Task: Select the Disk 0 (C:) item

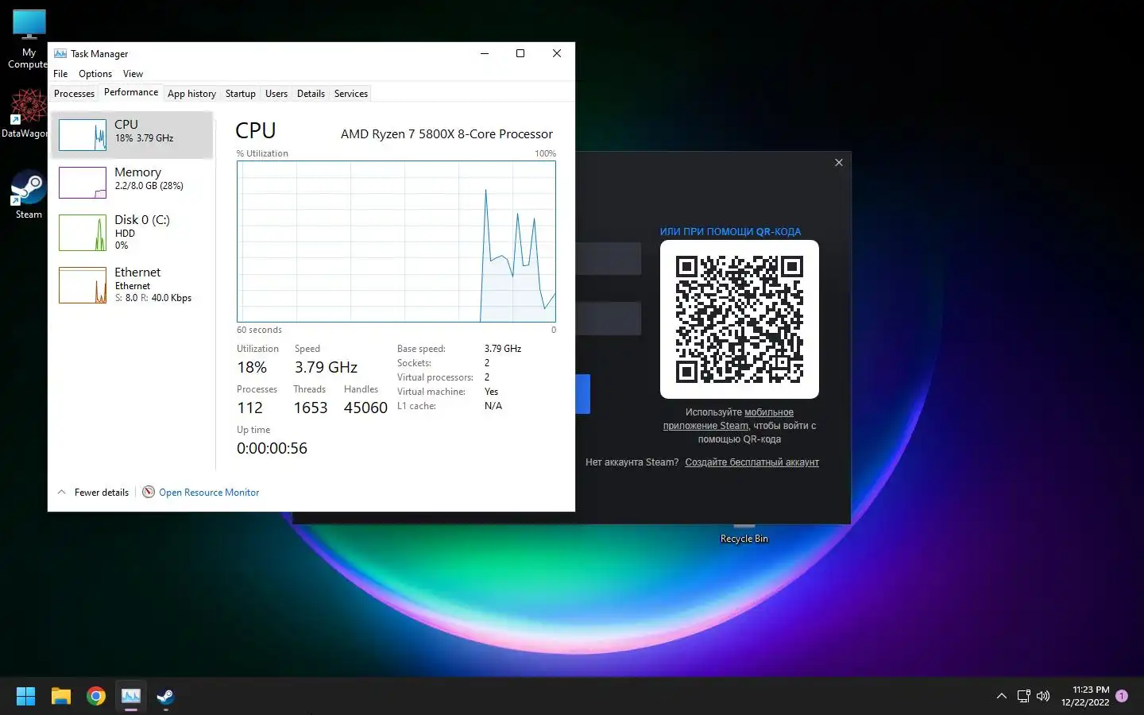Action: 132,232
